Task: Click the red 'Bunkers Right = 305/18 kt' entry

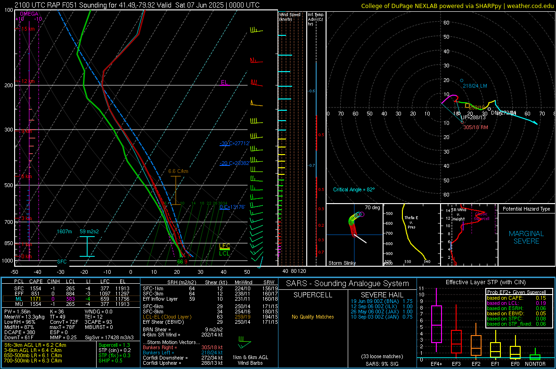Action: pyautogui.click(x=183, y=347)
